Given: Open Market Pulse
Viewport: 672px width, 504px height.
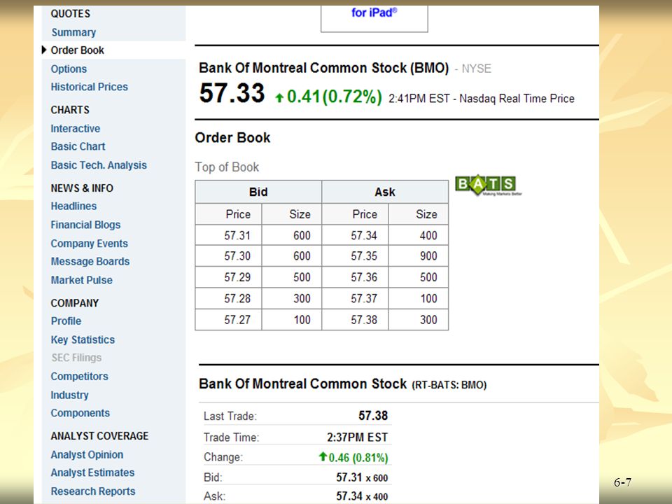Looking at the screenshot, I should click(x=81, y=280).
